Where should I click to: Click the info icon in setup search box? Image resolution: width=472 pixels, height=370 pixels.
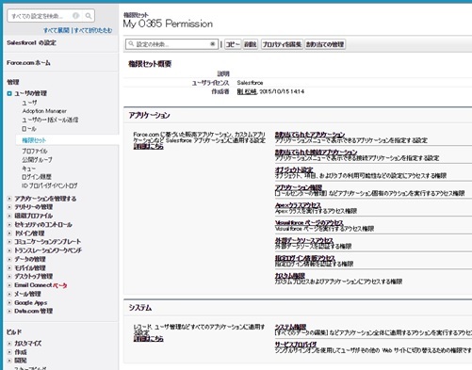(76, 16)
